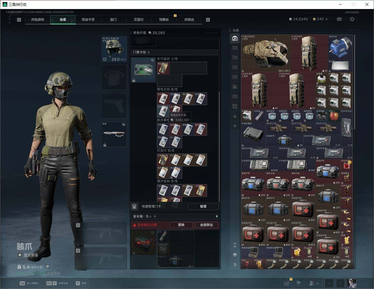The height and width of the screenshot is (289, 374).
Task: Click the top bar left arrow icon
Action: [19, 20]
